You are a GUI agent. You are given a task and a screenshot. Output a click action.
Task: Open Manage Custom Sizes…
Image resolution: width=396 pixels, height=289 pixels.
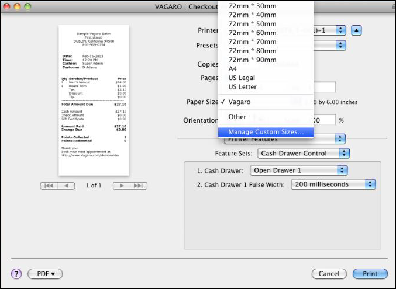tap(266, 132)
